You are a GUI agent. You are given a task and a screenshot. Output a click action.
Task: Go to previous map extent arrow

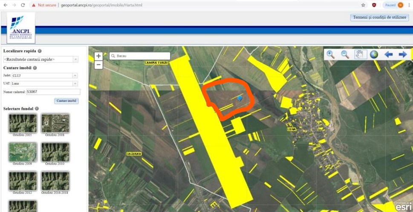389,54
